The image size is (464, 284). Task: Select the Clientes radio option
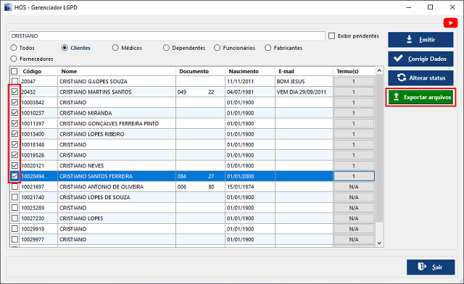65,48
